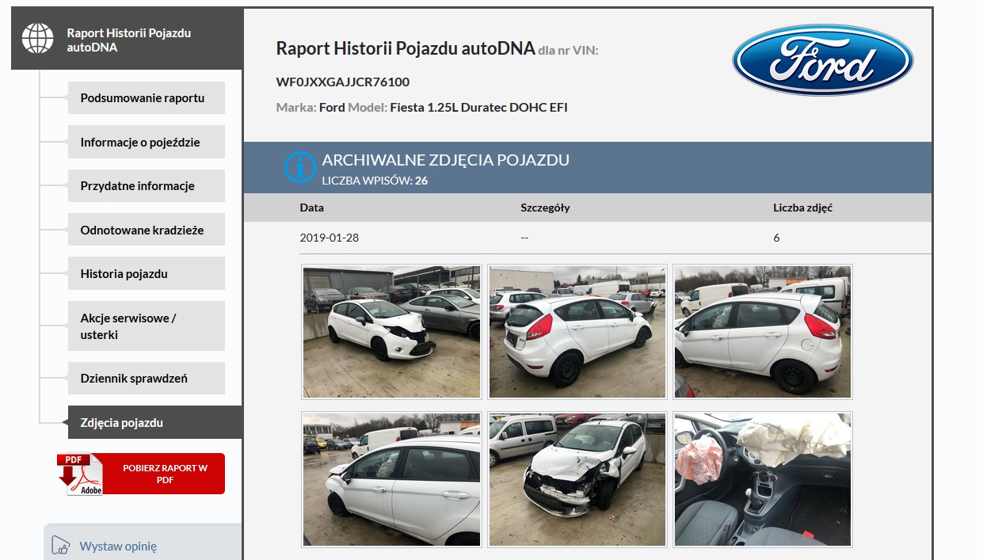Click the Ford logo

point(822,60)
